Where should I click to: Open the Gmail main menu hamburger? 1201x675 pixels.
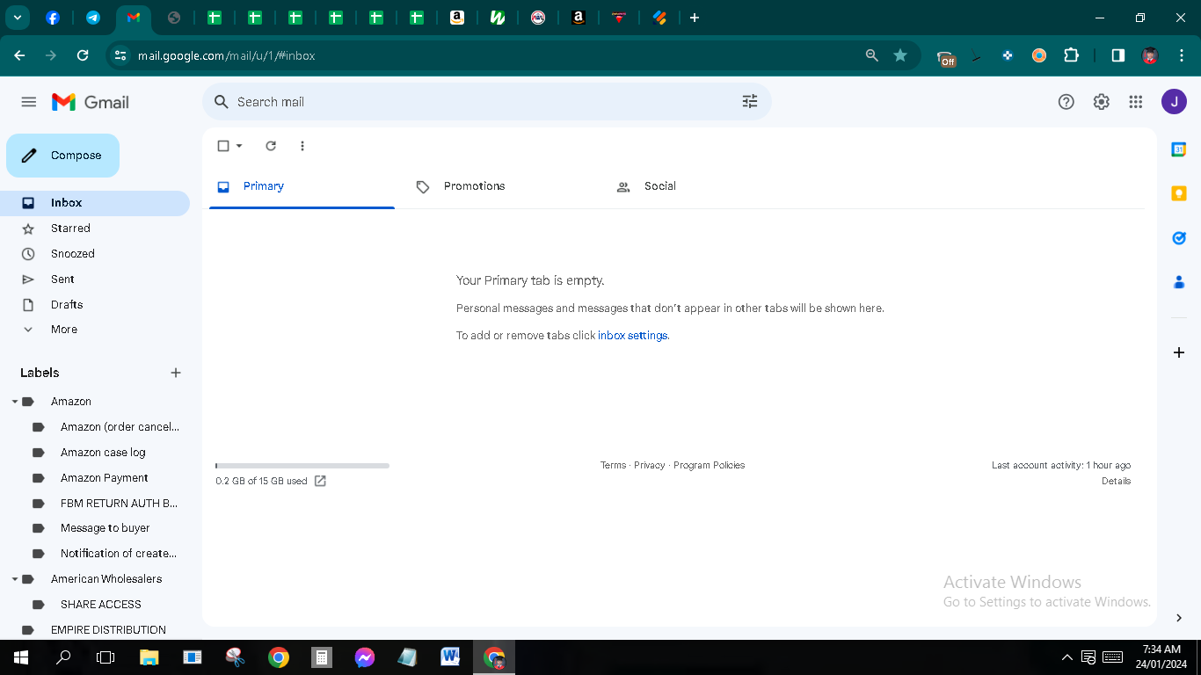pos(29,102)
